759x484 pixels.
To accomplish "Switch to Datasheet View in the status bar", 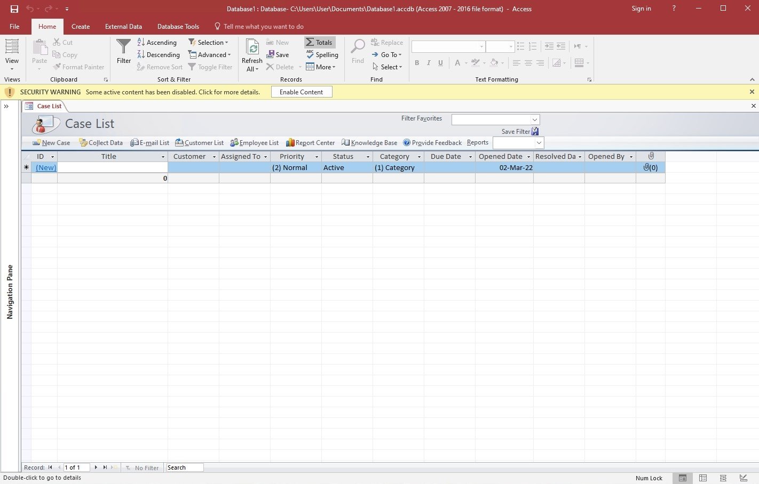I will (x=703, y=478).
